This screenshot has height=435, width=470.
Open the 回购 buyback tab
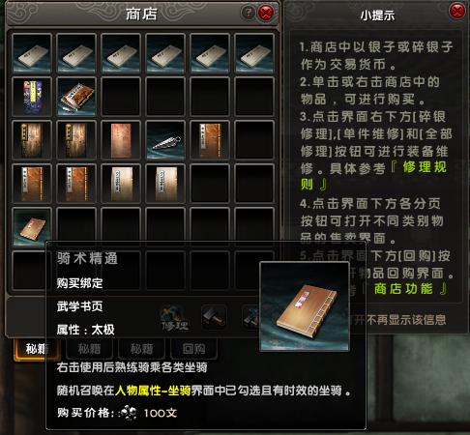point(193,349)
